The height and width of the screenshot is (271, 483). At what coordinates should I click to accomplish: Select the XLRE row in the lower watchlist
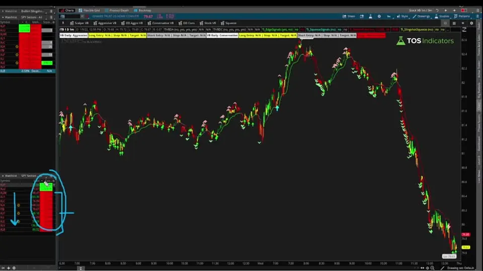click(27, 193)
